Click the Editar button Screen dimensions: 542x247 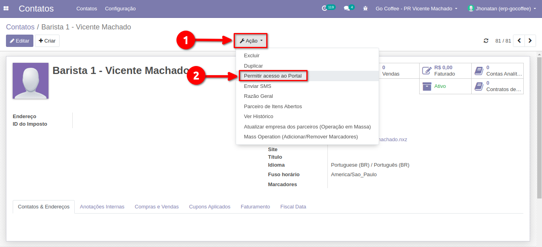point(19,41)
